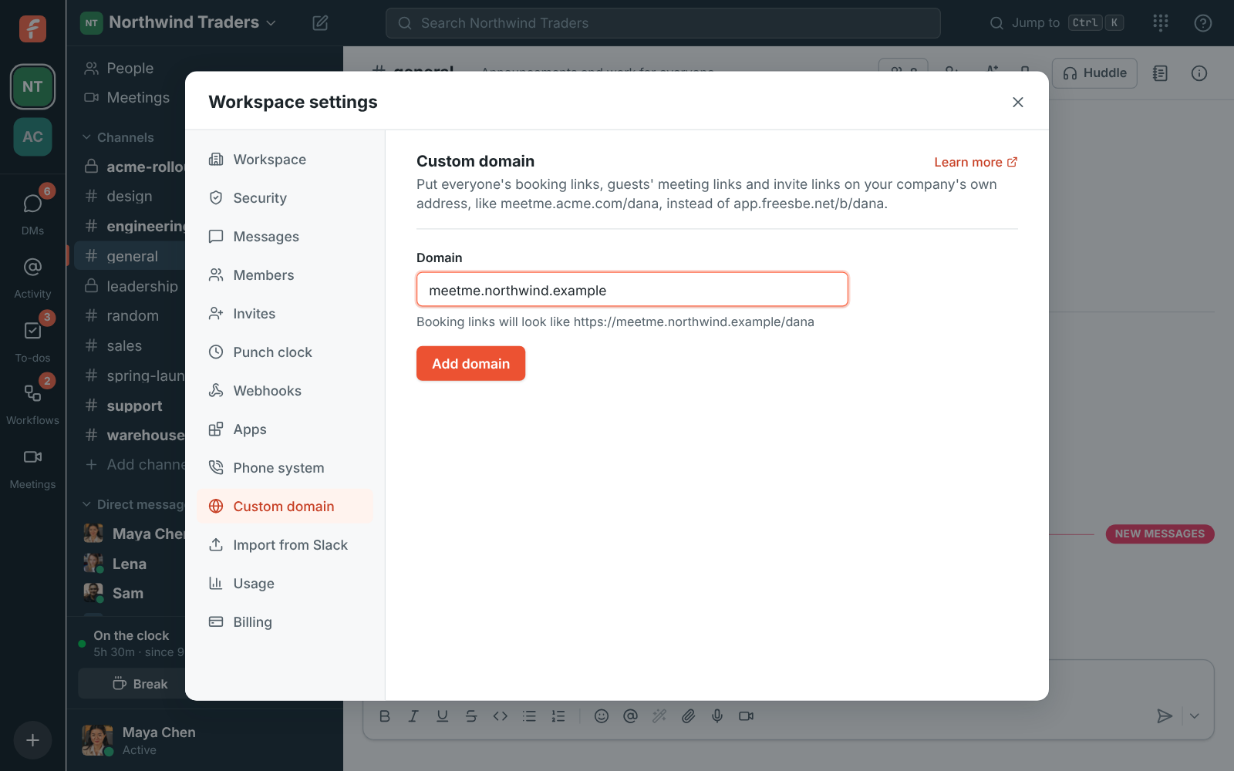The image size is (1234, 771).
Task: Open Workflows from the left rail
Action: tap(32, 403)
